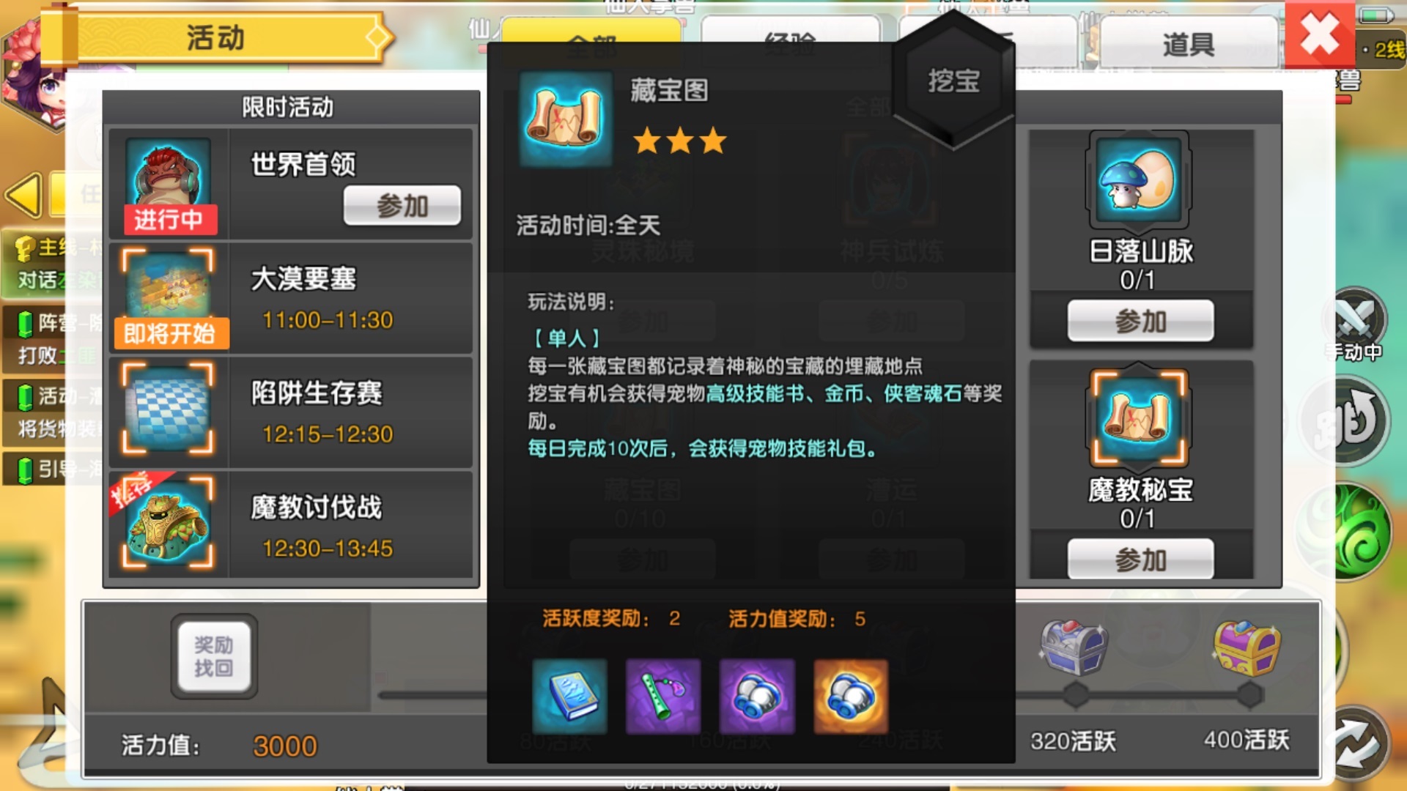This screenshot has height=791, width=1407.
Task: Tap the purple flute reward item
Action: pyautogui.click(x=663, y=696)
